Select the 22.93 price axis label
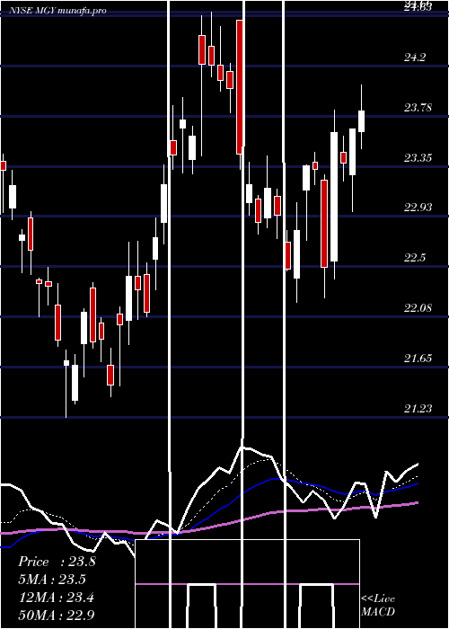This screenshot has width=449, height=629. [x=418, y=208]
